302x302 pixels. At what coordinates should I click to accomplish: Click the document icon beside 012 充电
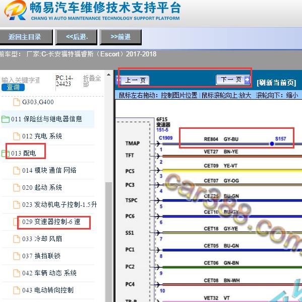(x=17, y=136)
